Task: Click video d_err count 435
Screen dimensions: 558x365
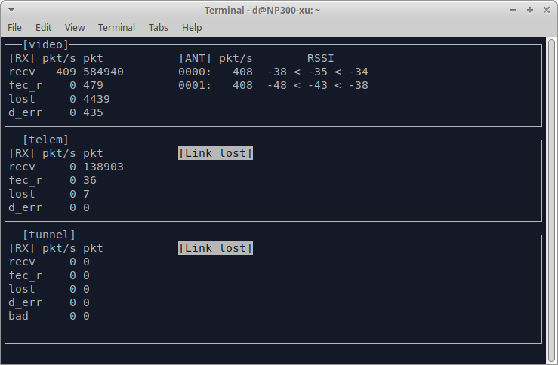Action: pos(93,112)
